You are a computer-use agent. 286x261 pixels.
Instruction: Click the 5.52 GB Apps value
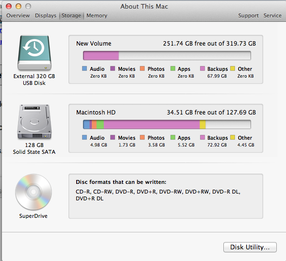(x=186, y=145)
